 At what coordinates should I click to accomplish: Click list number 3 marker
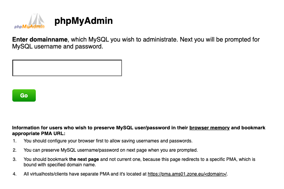(14, 159)
